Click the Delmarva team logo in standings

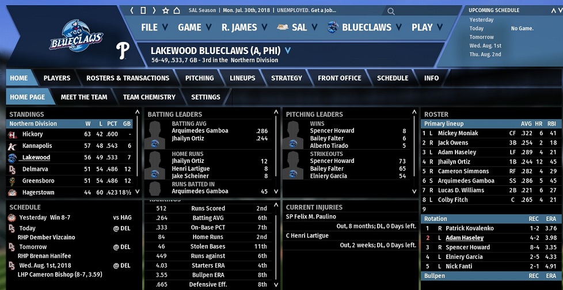pos(12,169)
